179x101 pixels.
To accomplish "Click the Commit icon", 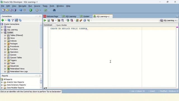I will (x=68, y=20).
